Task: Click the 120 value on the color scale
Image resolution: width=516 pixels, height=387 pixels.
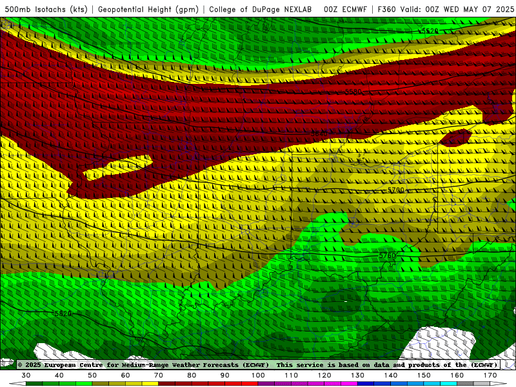Action: pyautogui.click(x=324, y=375)
